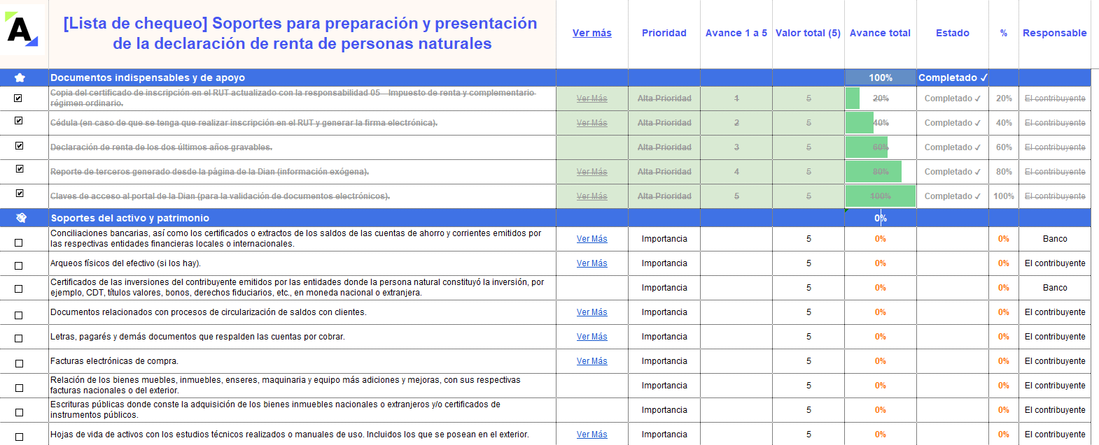Select the checklist title Lista de chequeo
1099x445 pixels.
click(300, 33)
